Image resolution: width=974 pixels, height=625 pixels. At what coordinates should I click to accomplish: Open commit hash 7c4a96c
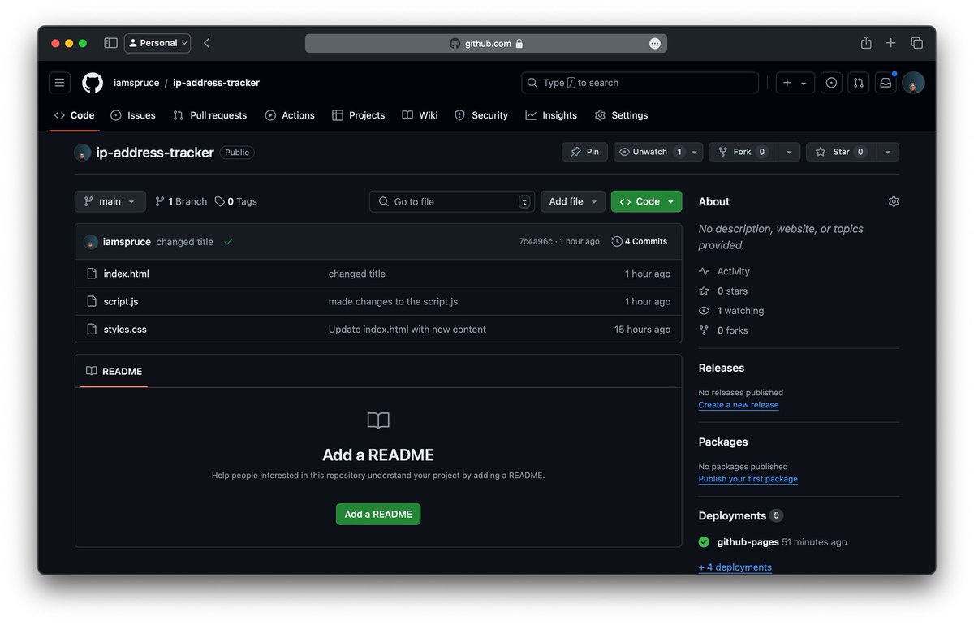tap(536, 242)
